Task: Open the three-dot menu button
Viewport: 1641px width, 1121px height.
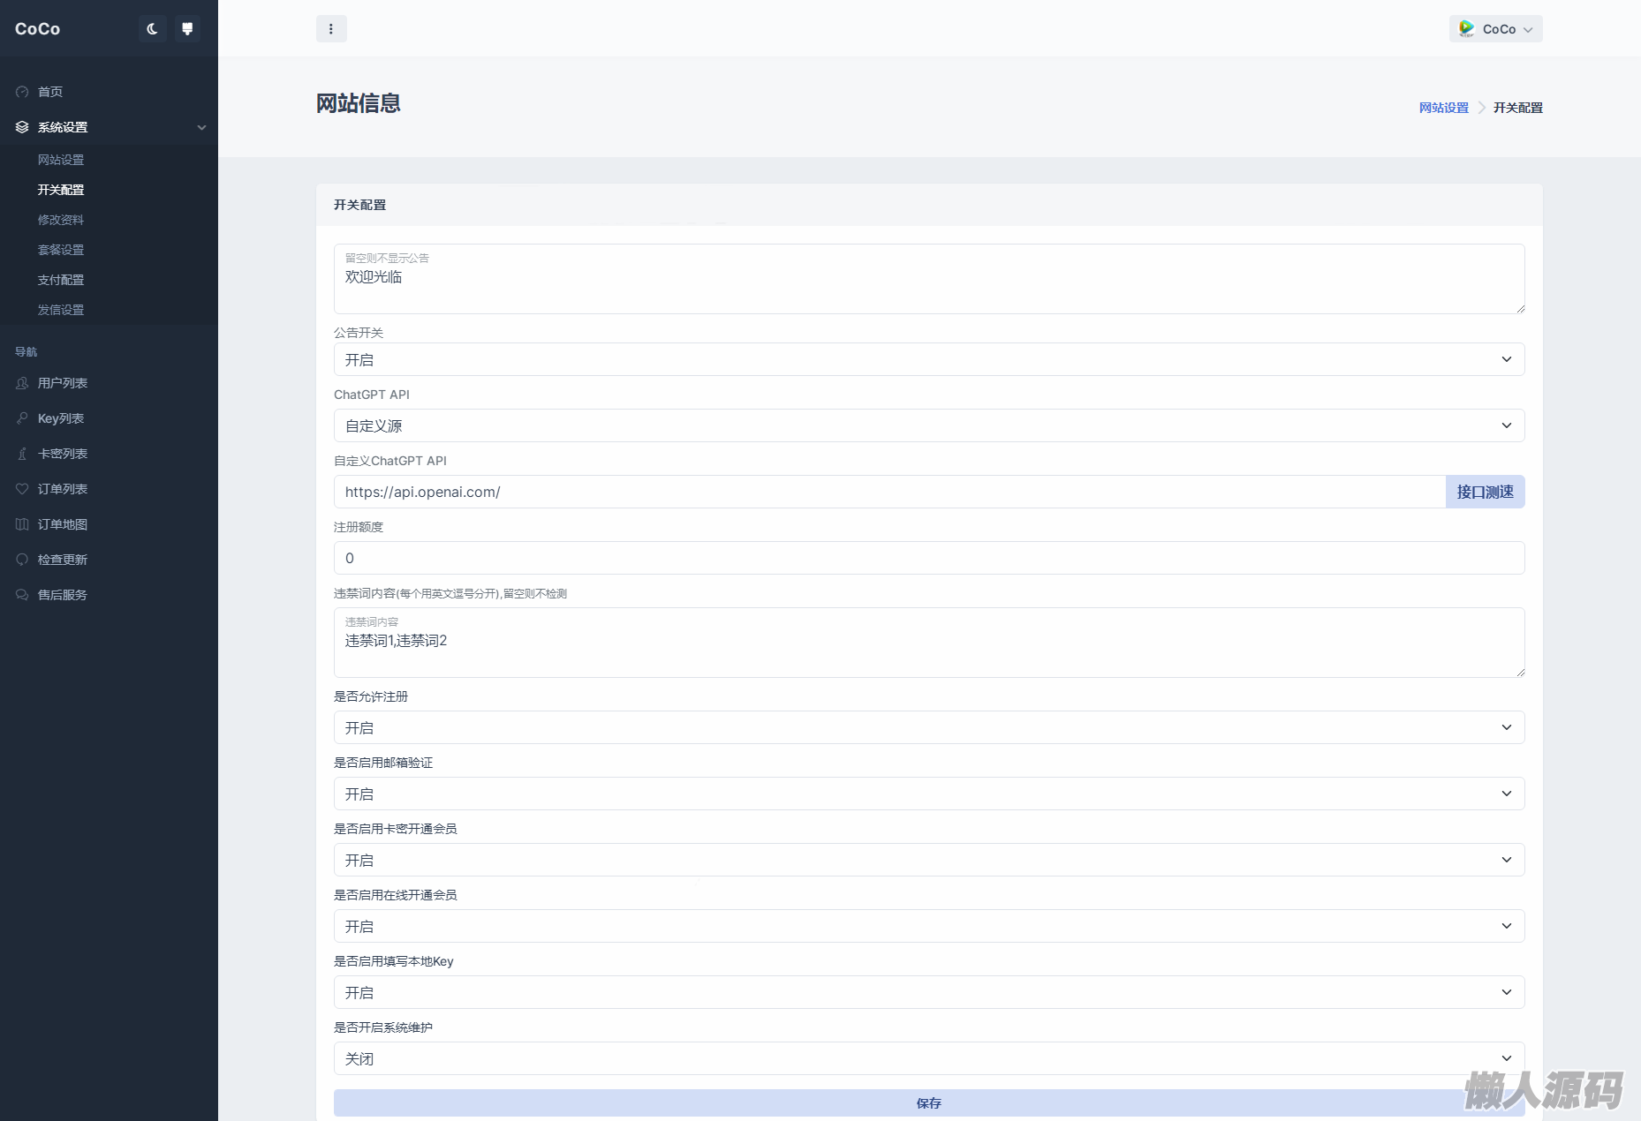Action: (x=331, y=29)
